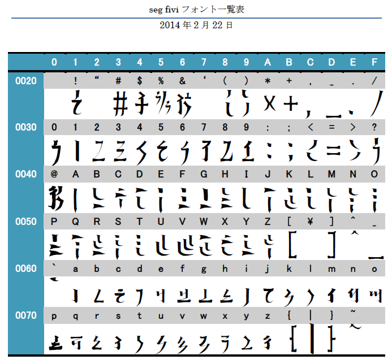This screenshot has height=364, width=392.
Task: Select the glyph beneath the vertical bar |
Action: click(311, 339)
